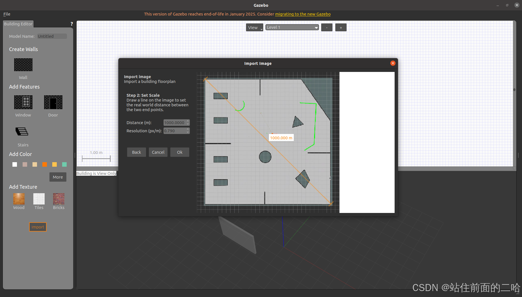Open the help question mark
Image resolution: width=522 pixels, height=297 pixels.
point(72,24)
